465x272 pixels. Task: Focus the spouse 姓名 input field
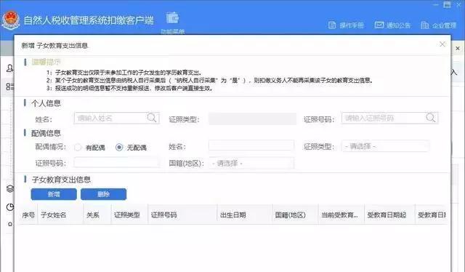click(251, 145)
